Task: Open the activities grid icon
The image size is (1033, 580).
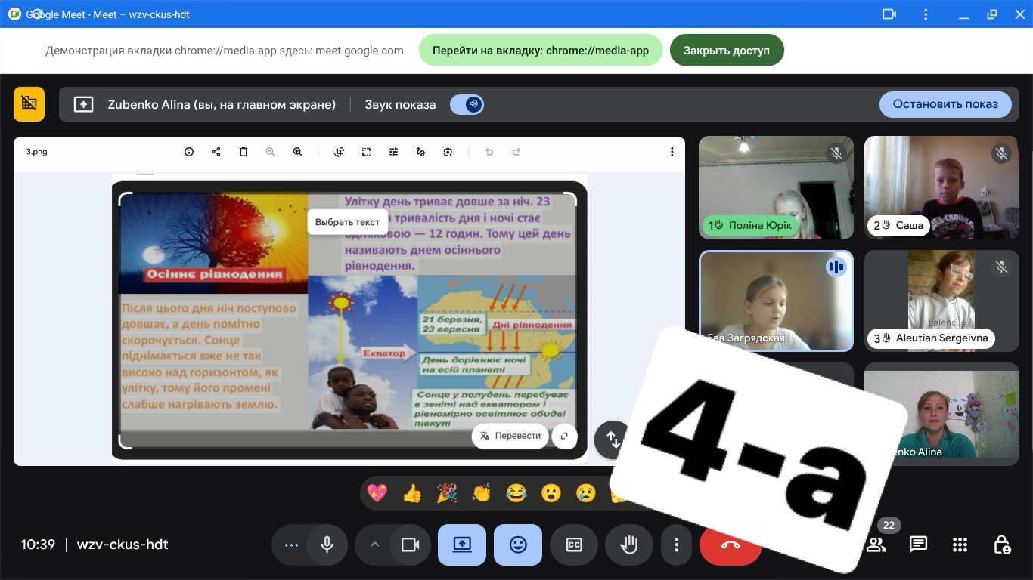Action: point(960,545)
